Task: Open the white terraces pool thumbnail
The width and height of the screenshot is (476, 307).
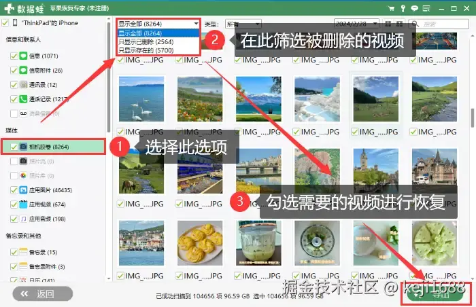Action: [317, 99]
